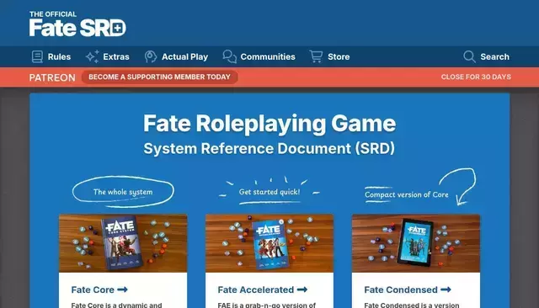Click the Fate Condensed tablet thumbnail
Screen dimensions: 539x308
416,243
